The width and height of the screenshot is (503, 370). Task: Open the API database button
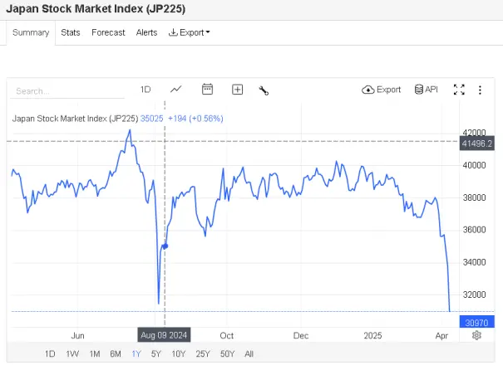[427, 90]
